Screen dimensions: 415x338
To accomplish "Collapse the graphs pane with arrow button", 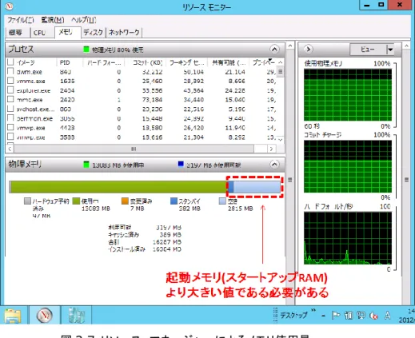I will click(x=308, y=50).
